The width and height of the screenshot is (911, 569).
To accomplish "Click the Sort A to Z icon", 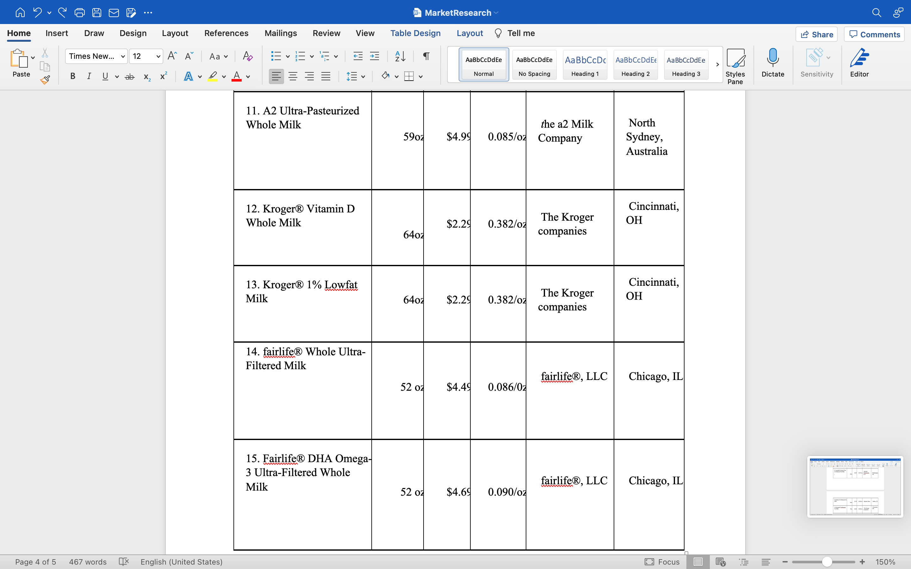I will pyautogui.click(x=400, y=57).
